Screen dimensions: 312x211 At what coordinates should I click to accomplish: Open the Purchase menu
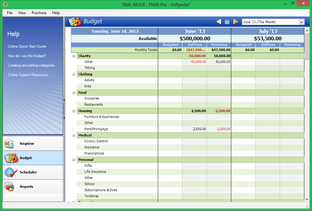[39, 13]
